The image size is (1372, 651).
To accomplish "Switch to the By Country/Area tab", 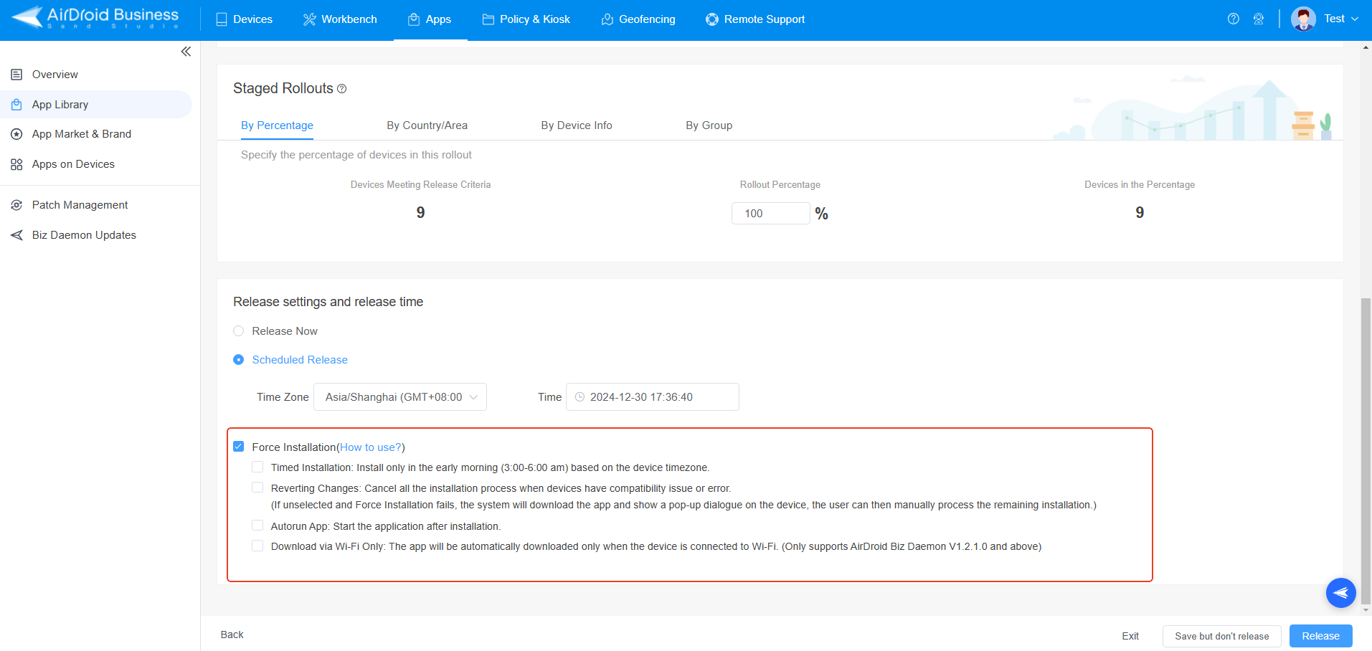I will 427,125.
